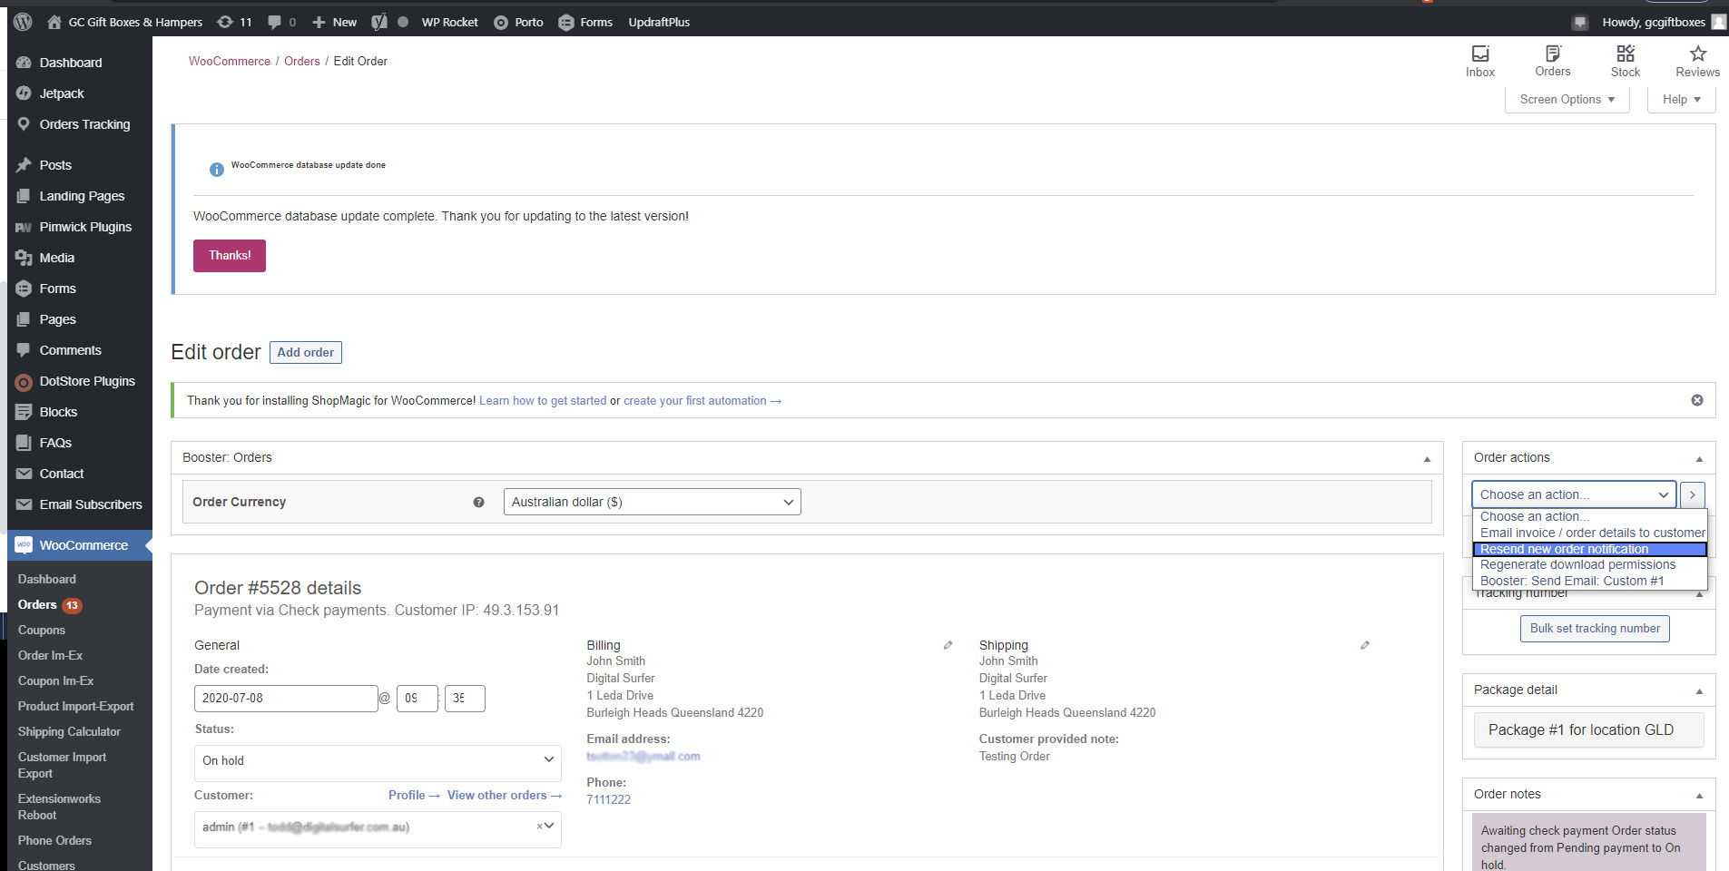Click Bulk set tracking number button
Screen dimensions: 1729x871
[x=1595, y=629]
